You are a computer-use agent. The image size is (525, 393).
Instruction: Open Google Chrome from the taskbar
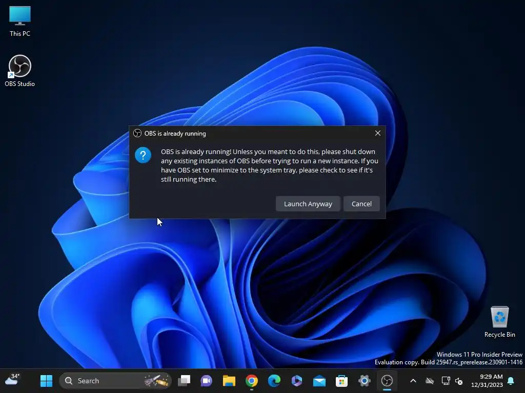[x=251, y=381]
